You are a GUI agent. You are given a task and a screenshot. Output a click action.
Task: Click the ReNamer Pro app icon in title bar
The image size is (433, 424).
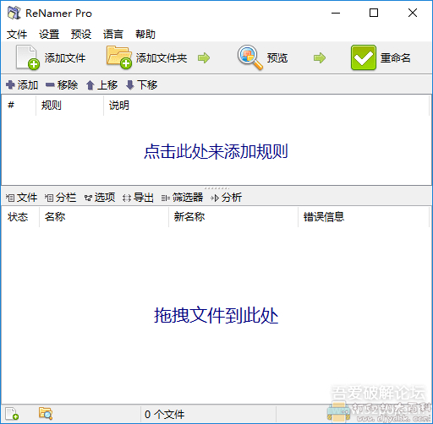click(x=14, y=13)
